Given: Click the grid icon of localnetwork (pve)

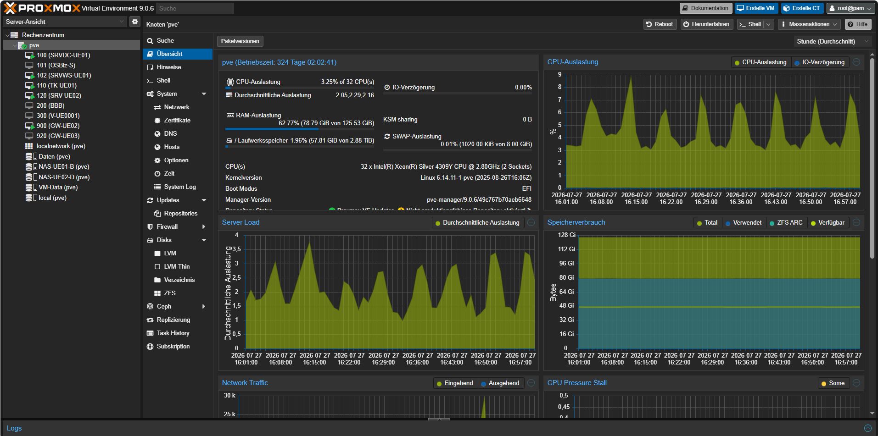Looking at the screenshot, I should (x=29, y=146).
